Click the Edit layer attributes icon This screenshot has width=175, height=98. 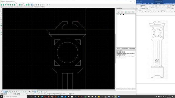click(133, 12)
